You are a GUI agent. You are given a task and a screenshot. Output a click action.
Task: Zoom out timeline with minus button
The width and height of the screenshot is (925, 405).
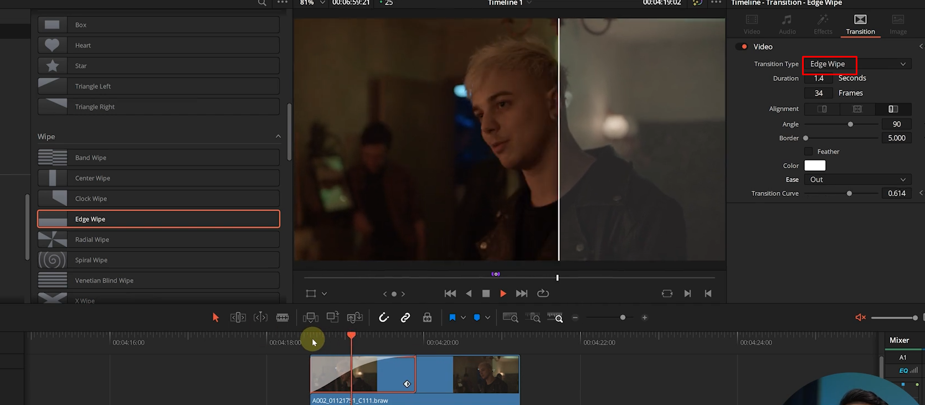click(575, 318)
